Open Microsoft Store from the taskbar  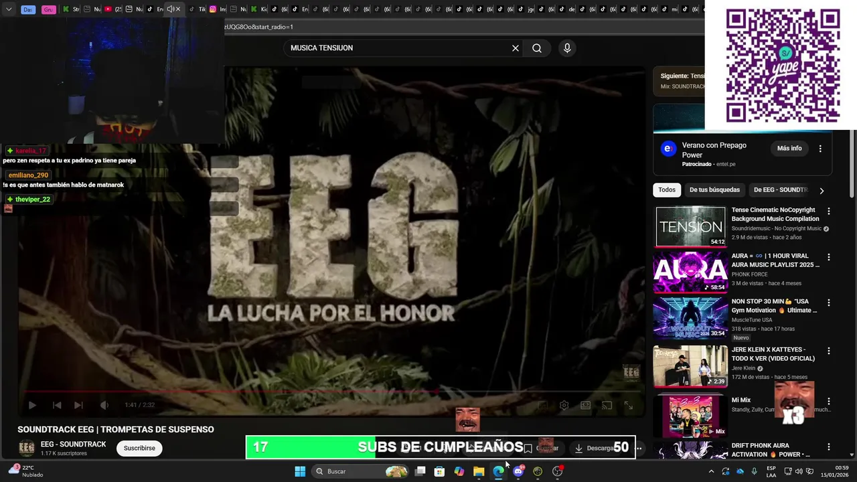(x=439, y=471)
